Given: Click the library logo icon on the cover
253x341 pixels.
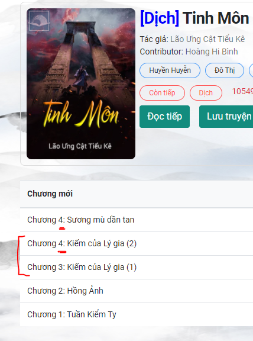Looking at the screenshot, I should (39, 21).
